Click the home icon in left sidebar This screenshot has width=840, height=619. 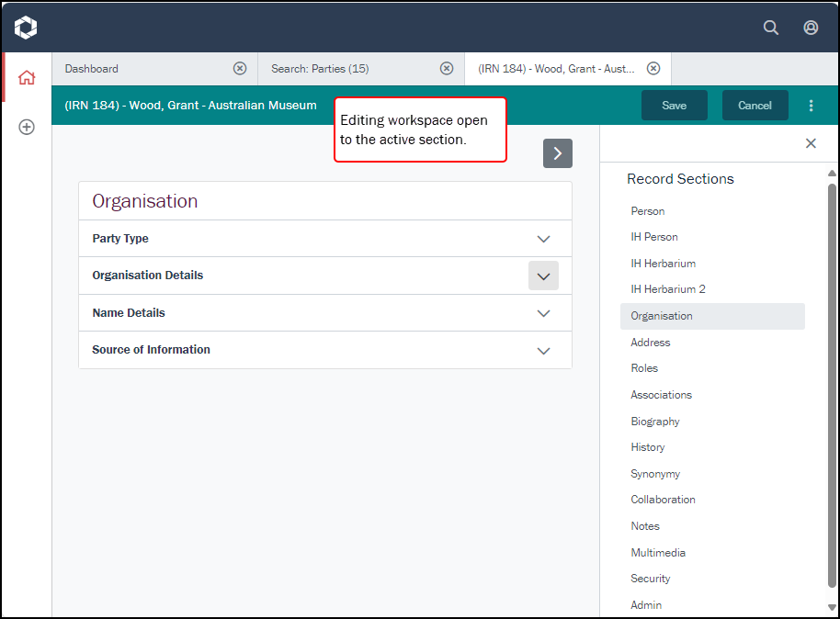pyautogui.click(x=27, y=78)
